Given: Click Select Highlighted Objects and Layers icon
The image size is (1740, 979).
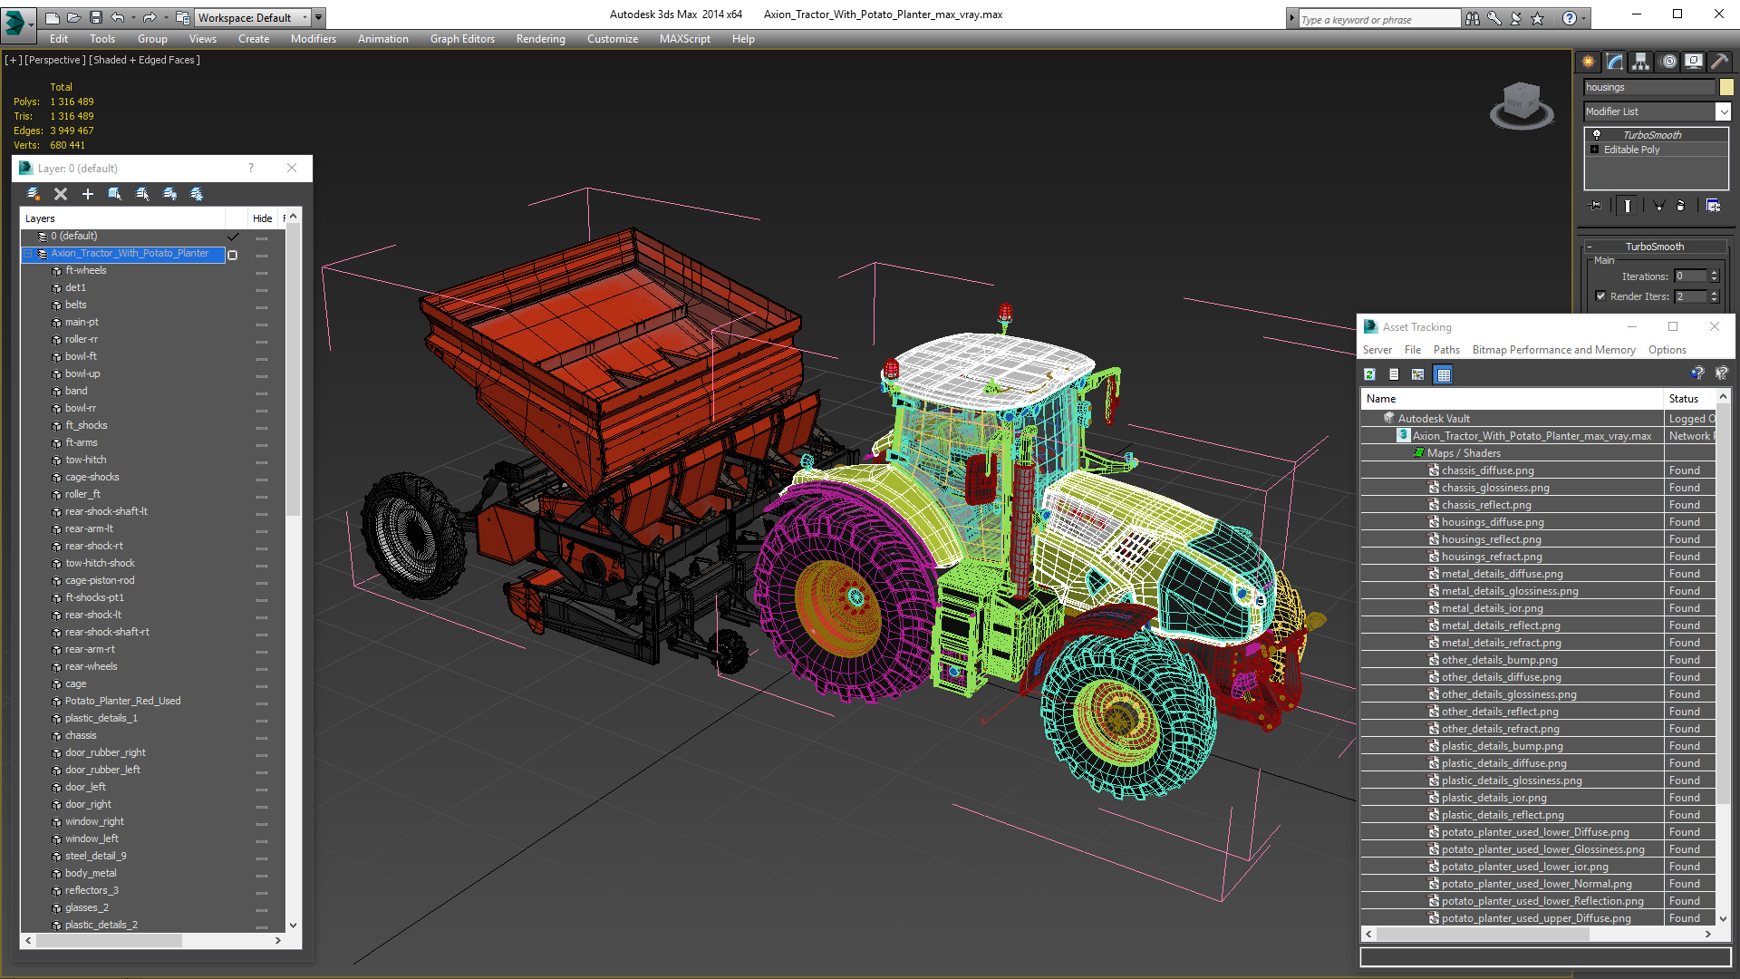Looking at the screenshot, I should [115, 194].
